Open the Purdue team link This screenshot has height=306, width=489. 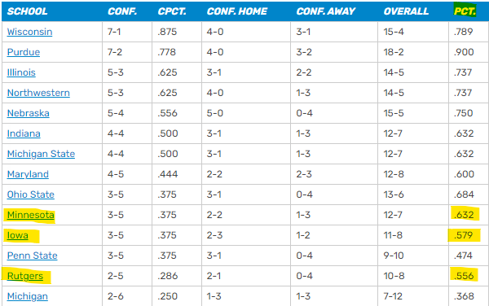pyautogui.click(x=24, y=52)
